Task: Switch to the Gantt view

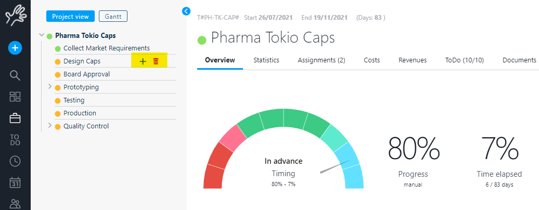Action: point(113,17)
